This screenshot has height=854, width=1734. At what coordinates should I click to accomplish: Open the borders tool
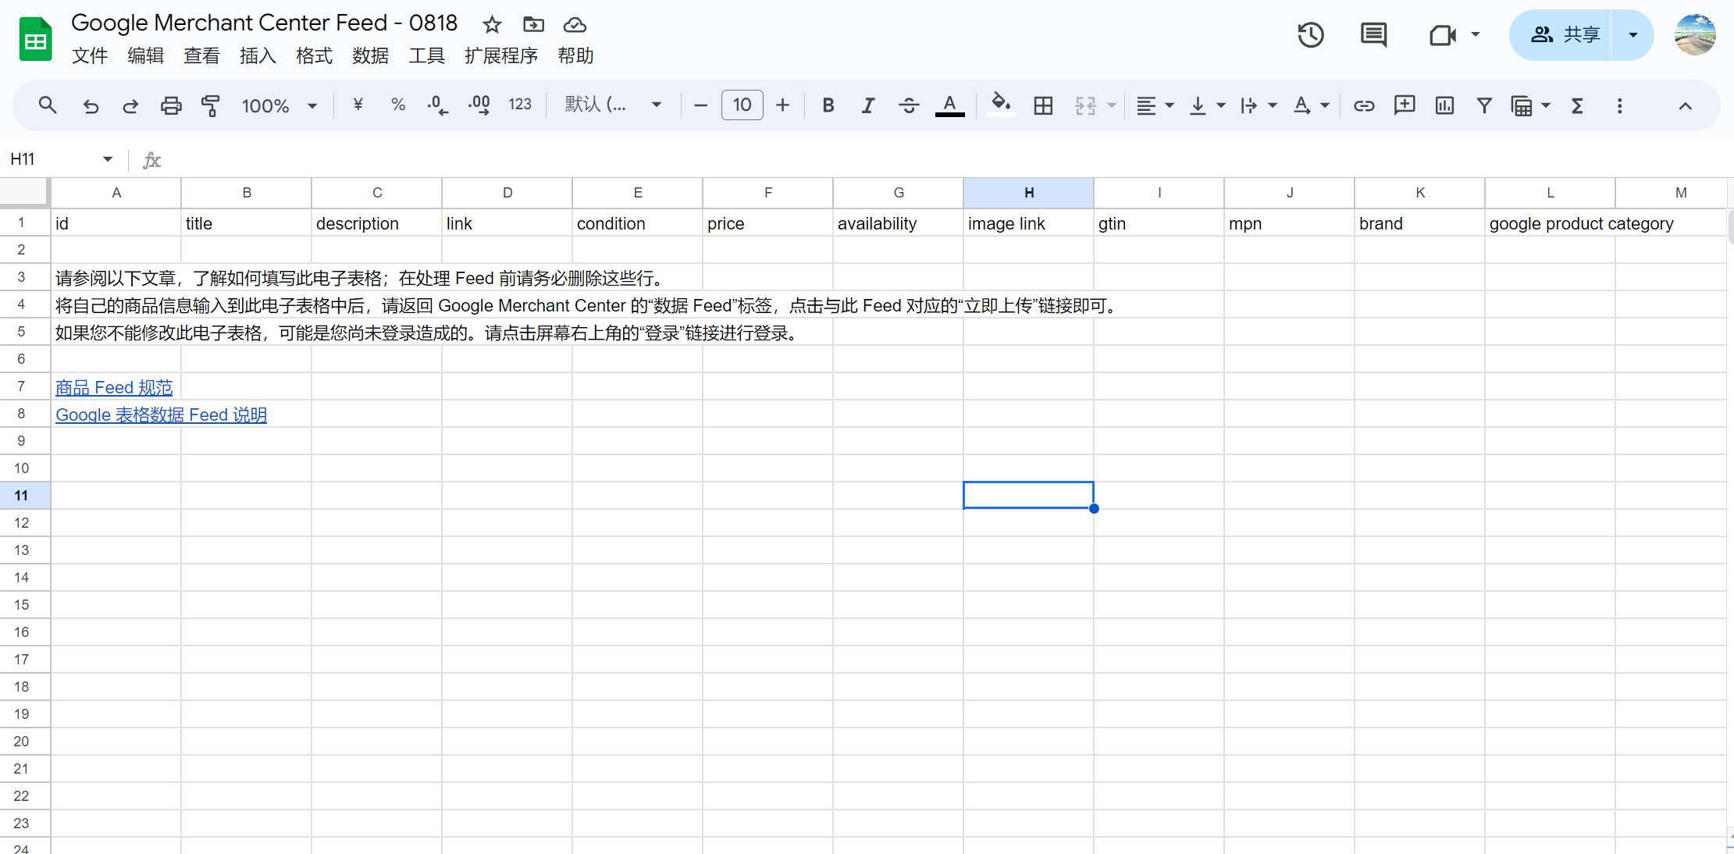(1043, 105)
